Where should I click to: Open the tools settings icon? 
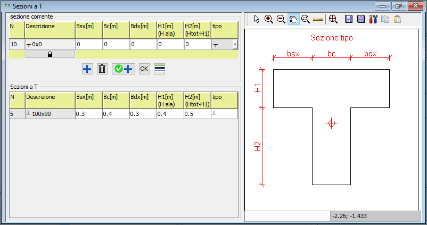click(373, 19)
